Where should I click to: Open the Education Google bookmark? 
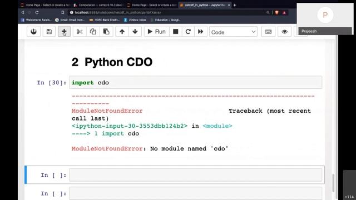[166, 20]
